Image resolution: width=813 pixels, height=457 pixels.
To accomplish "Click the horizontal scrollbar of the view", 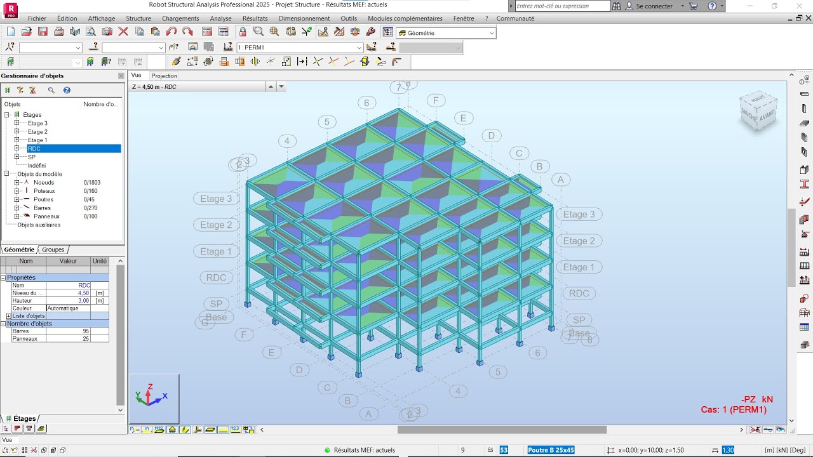I will (x=502, y=430).
